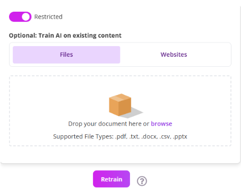Click the circled question mark beside Retrain
This screenshot has width=241, height=192.
click(x=142, y=181)
